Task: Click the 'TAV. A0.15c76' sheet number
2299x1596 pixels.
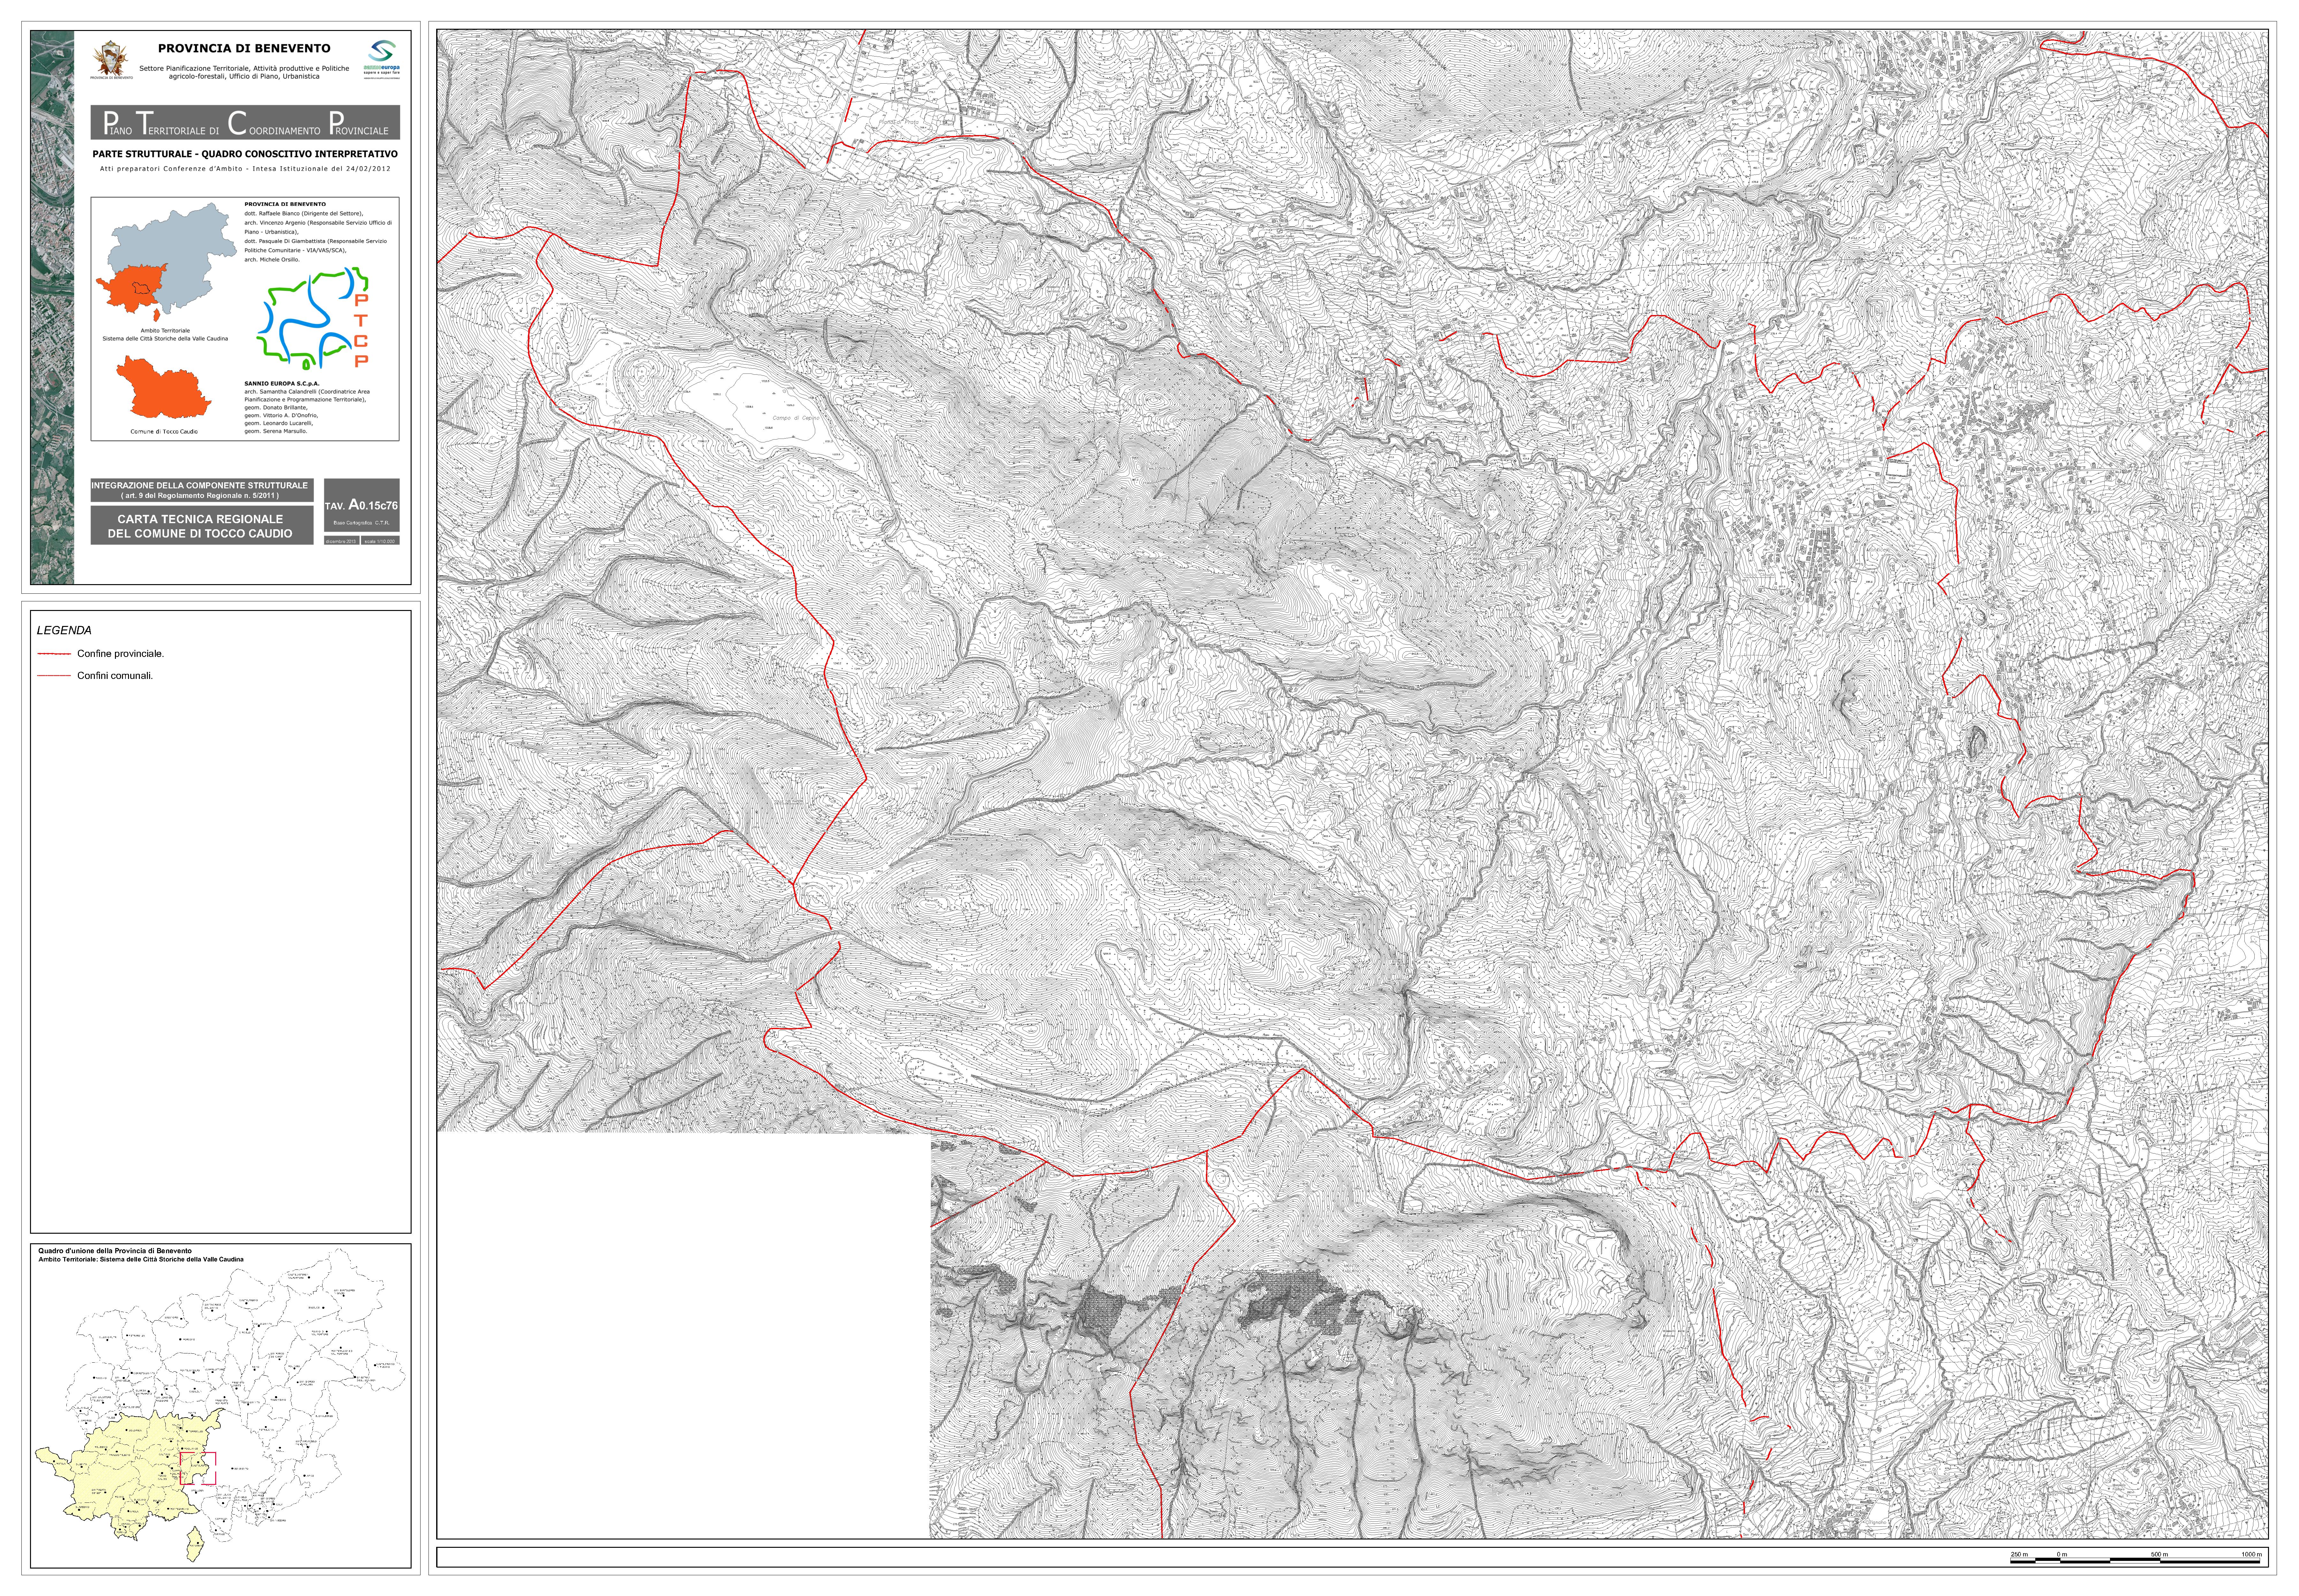Action: (x=361, y=505)
